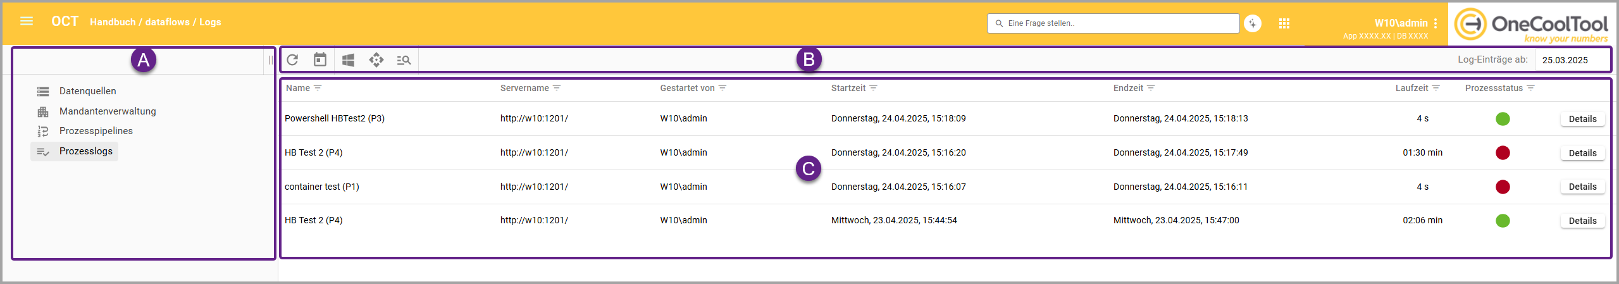Open the apps grid icon in header
Screen dimensions: 1619x284
1284,23
